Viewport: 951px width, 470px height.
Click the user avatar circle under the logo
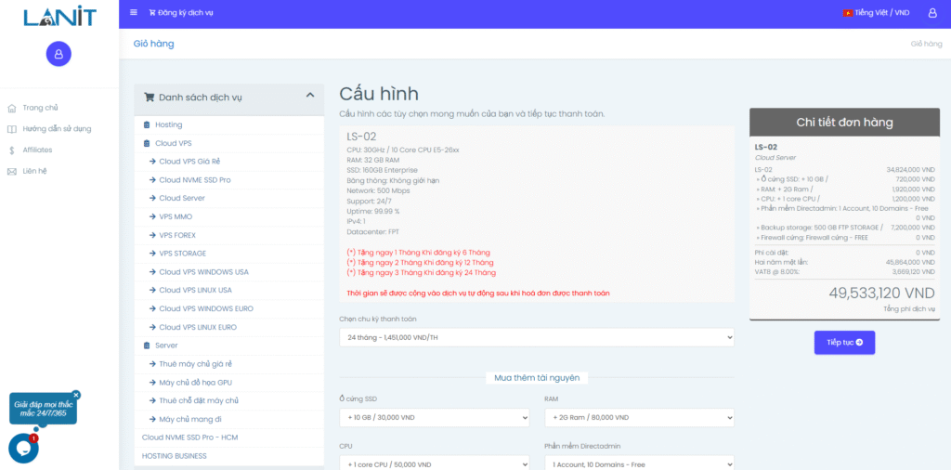(x=59, y=54)
